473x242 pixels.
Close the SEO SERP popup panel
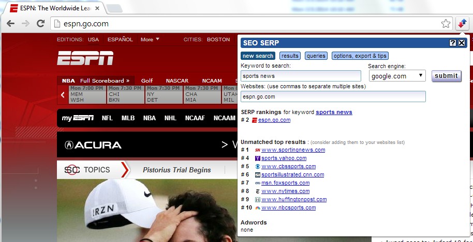click(x=462, y=43)
